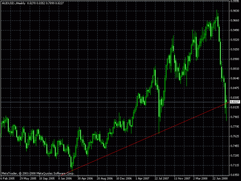Click the 20 Aug 2006 date label
Viewport: 241px width, 181px height.
104,179
